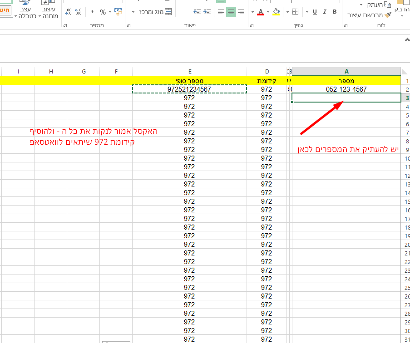
Task: Toggle Underline formatting button
Action: click(x=314, y=12)
